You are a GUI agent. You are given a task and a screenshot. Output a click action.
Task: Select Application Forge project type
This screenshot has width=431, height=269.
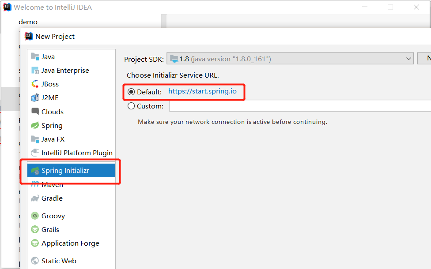tap(71, 243)
